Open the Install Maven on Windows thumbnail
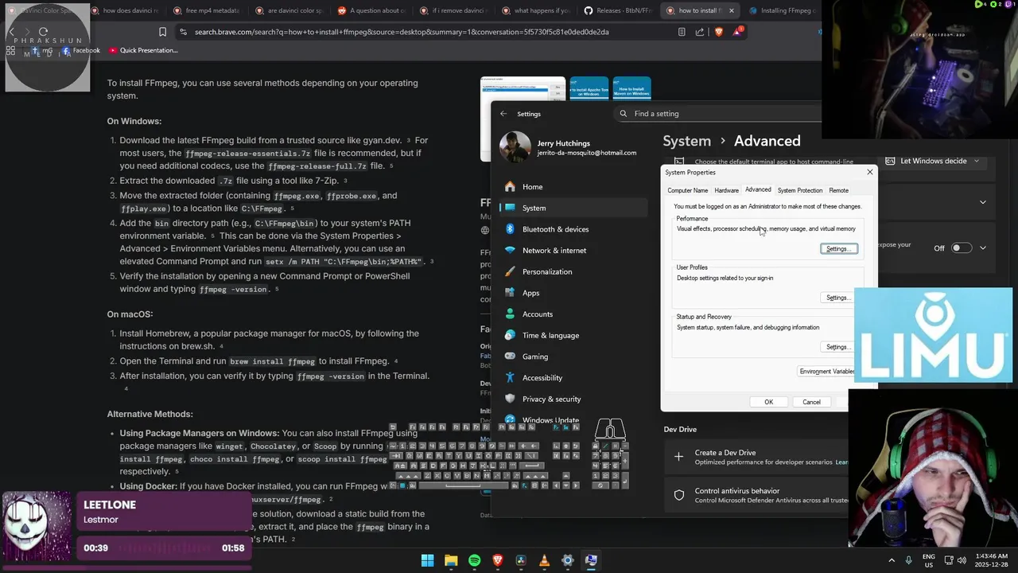Screen dimensions: 1018x573 pos(631,88)
